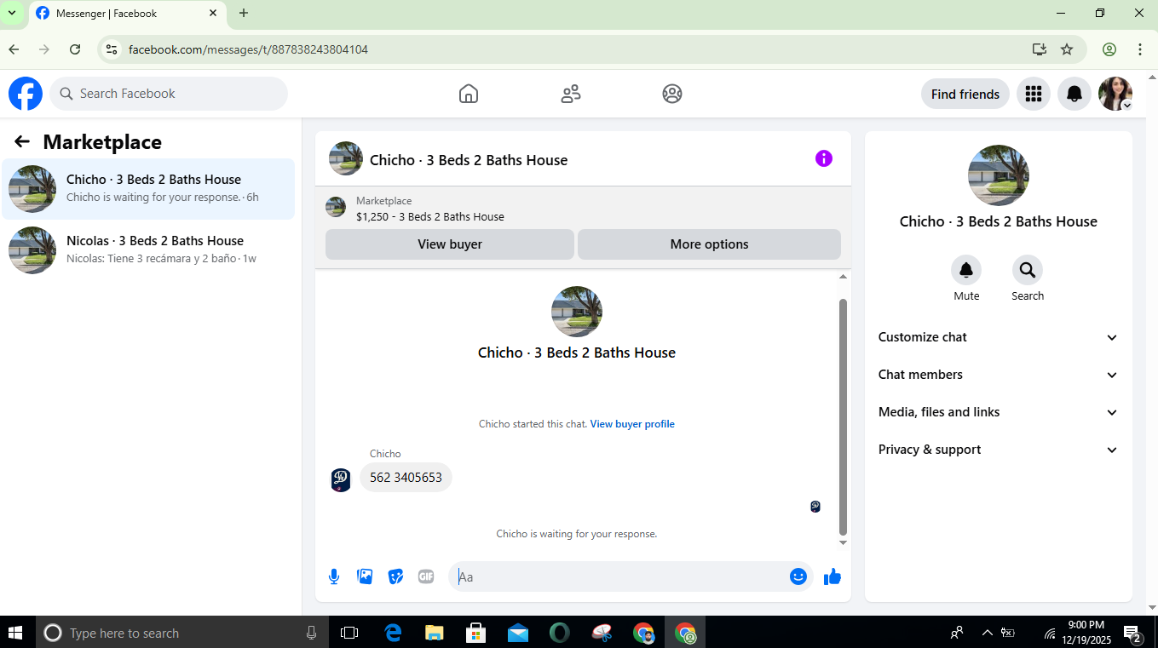View site information icon in address bar
Viewport: 1158px width, 648px height.
point(111,49)
